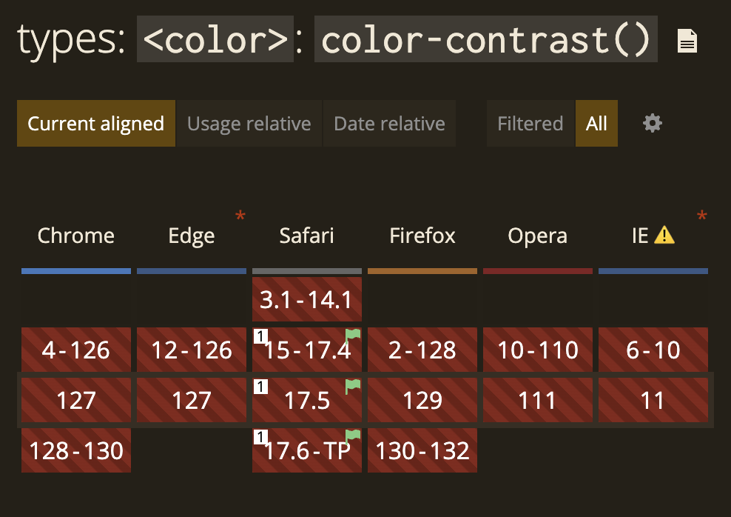Switch to Date relative view

click(389, 123)
